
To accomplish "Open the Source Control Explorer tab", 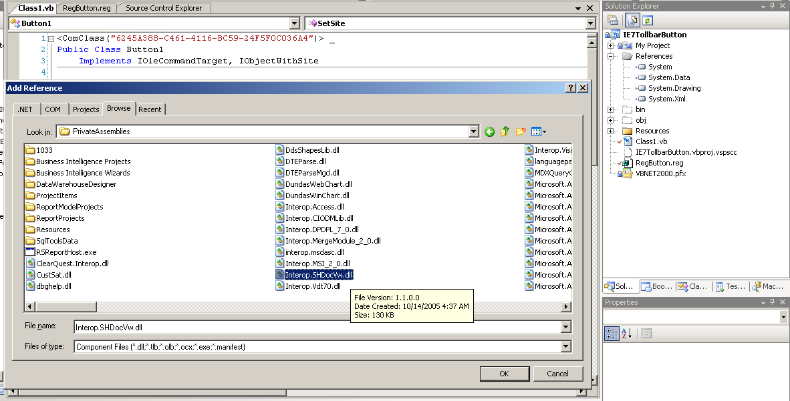I will click(164, 8).
